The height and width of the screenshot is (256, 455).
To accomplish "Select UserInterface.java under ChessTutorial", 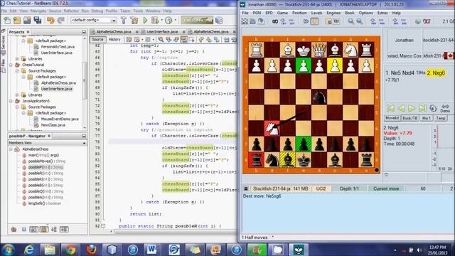I will pos(57,89).
